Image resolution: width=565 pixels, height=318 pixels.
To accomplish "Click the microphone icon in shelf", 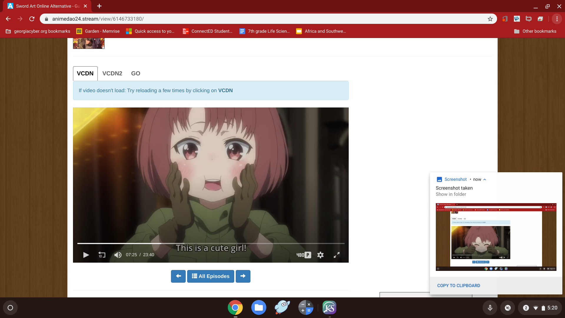I will click(x=490, y=308).
